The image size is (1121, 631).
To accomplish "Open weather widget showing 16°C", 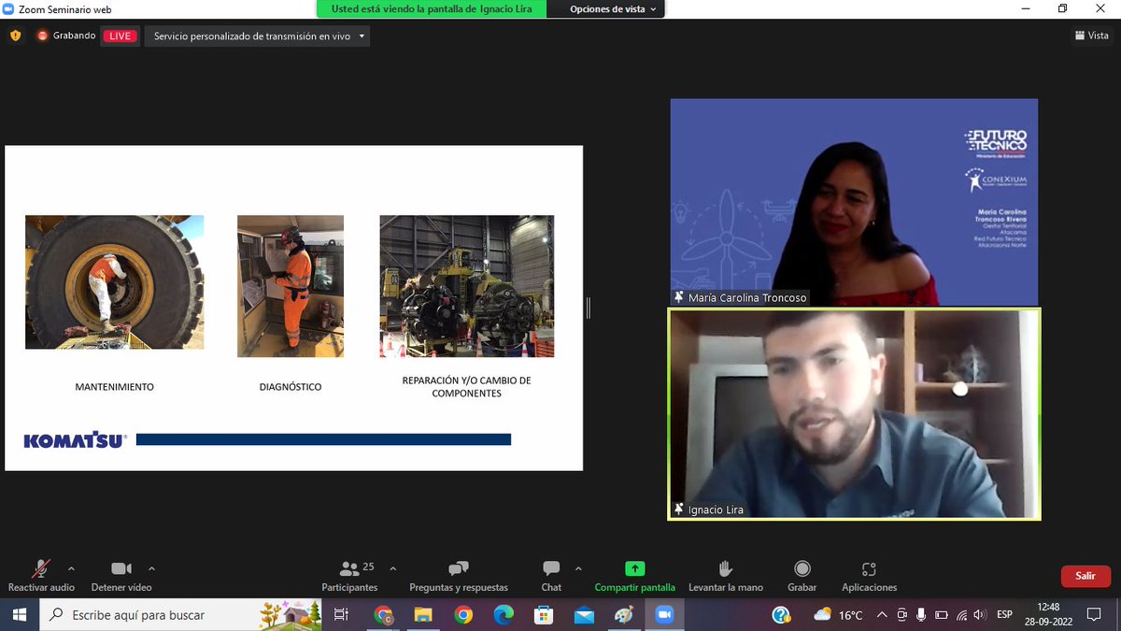I will point(838,614).
